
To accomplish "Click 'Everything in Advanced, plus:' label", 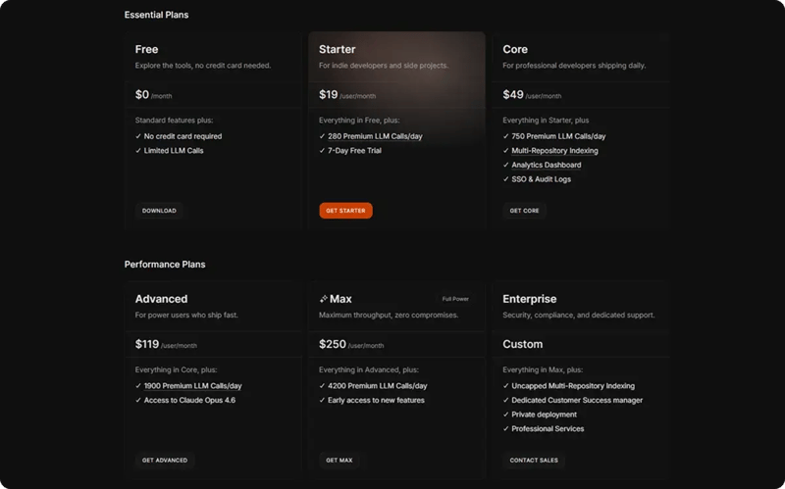I will pyautogui.click(x=369, y=370).
